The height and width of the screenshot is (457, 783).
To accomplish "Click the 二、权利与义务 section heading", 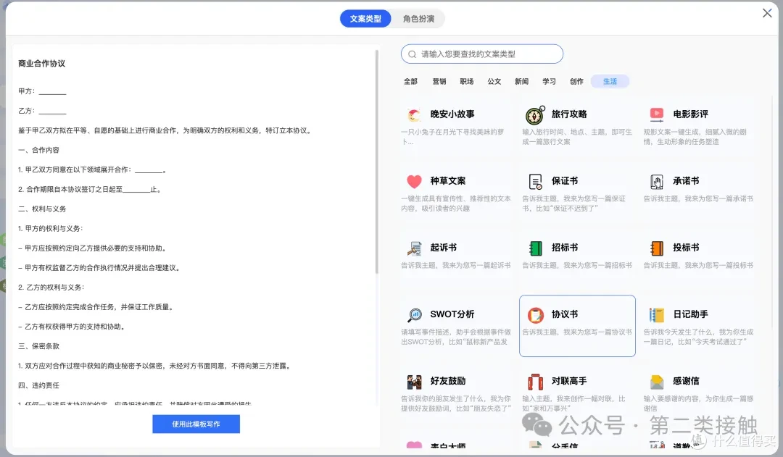I will (42, 209).
